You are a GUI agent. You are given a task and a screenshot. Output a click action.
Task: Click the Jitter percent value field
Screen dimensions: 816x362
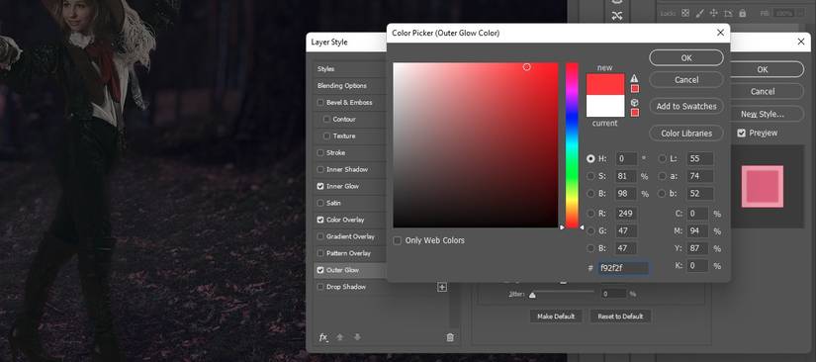click(x=613, y=294)
